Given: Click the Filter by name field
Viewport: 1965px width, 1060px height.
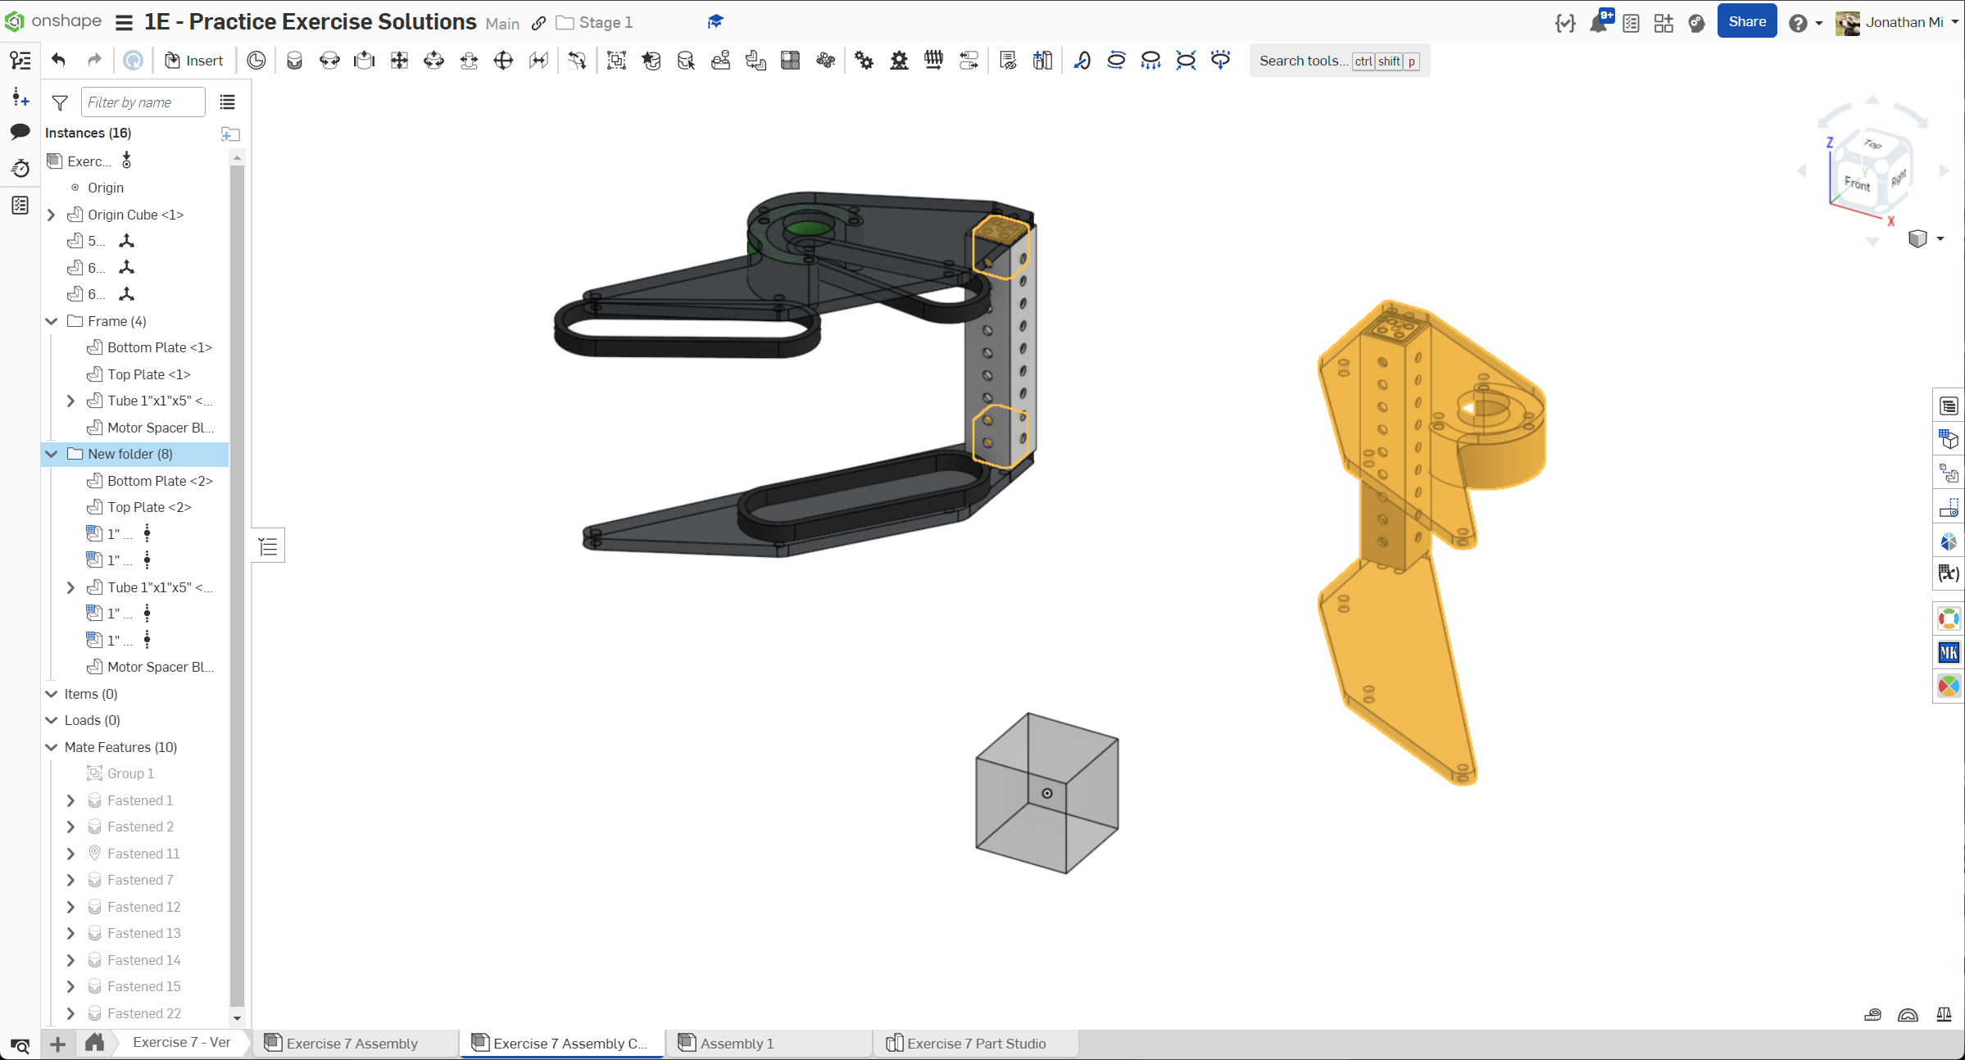Looking at the screenshot, I should point(143,102).
